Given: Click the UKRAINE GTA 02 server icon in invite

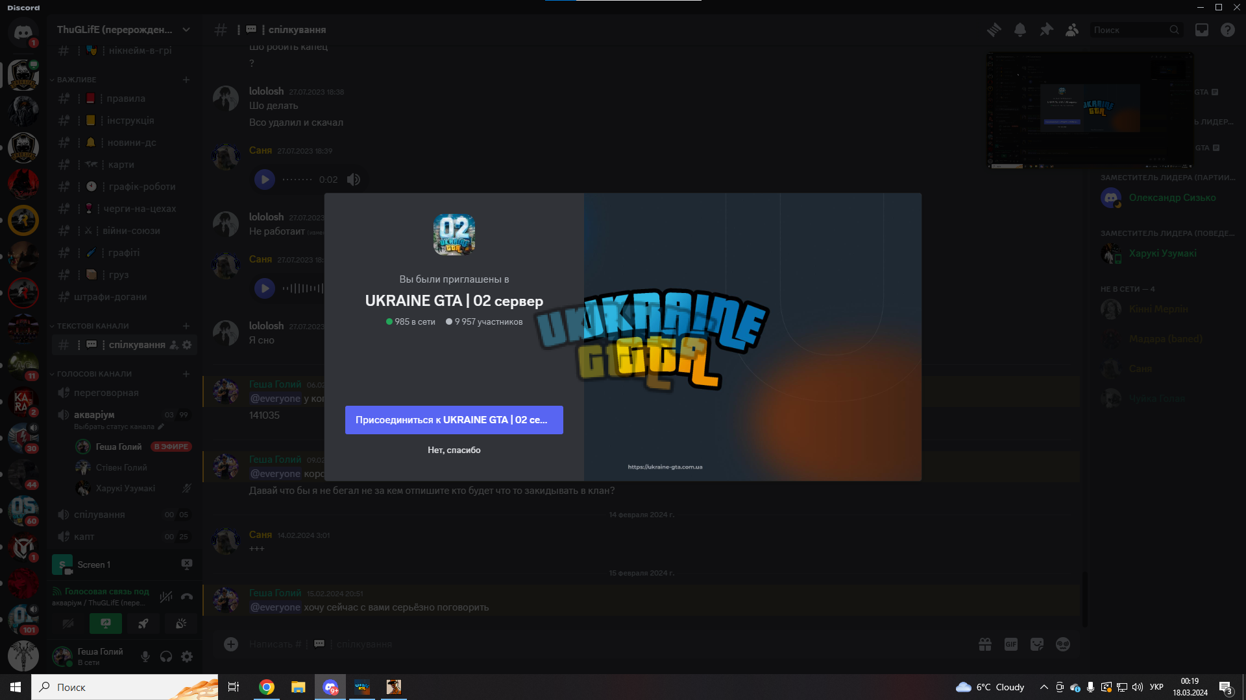Looking at the screenshot, I should point(454,235).
